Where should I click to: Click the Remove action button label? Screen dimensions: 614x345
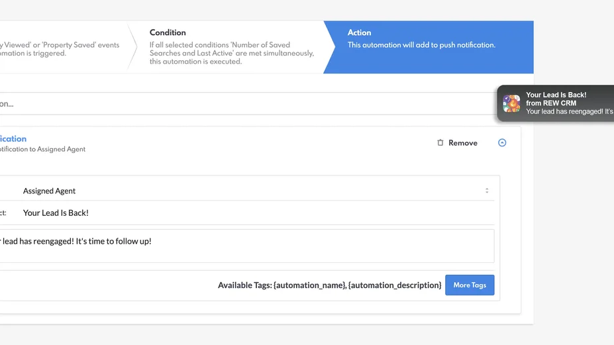(x=462, y=142)
